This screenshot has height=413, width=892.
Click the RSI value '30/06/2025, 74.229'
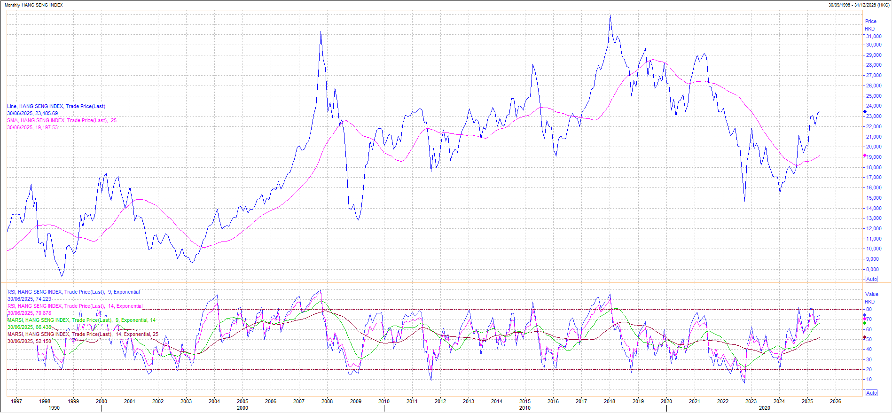29,299
